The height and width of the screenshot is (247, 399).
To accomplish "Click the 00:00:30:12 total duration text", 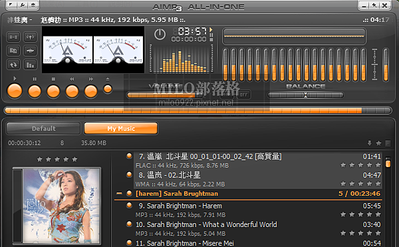I will 24,143.
